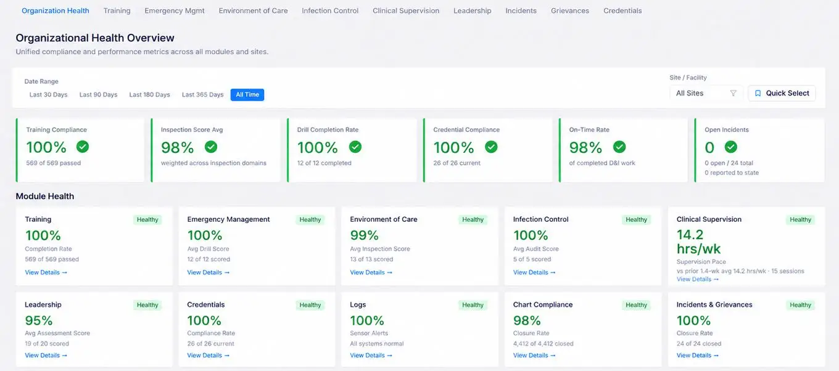Viewport: 839px width, 371px height.
Task: Click the Healthy badge on Incidents & Grievances
Action: 801,305
